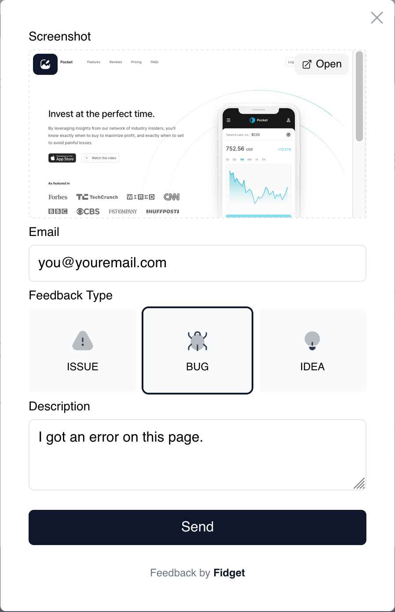Select the IDEA feedback type label

(312, 367)
